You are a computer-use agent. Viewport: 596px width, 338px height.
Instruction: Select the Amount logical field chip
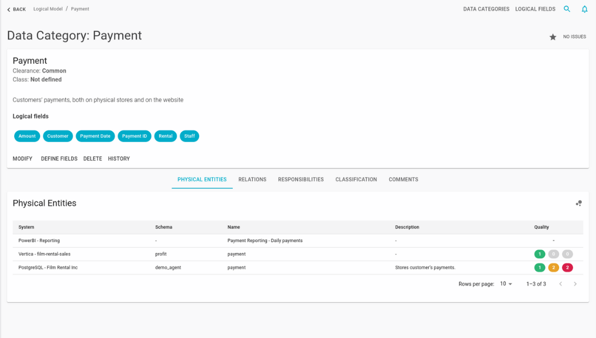27,136
